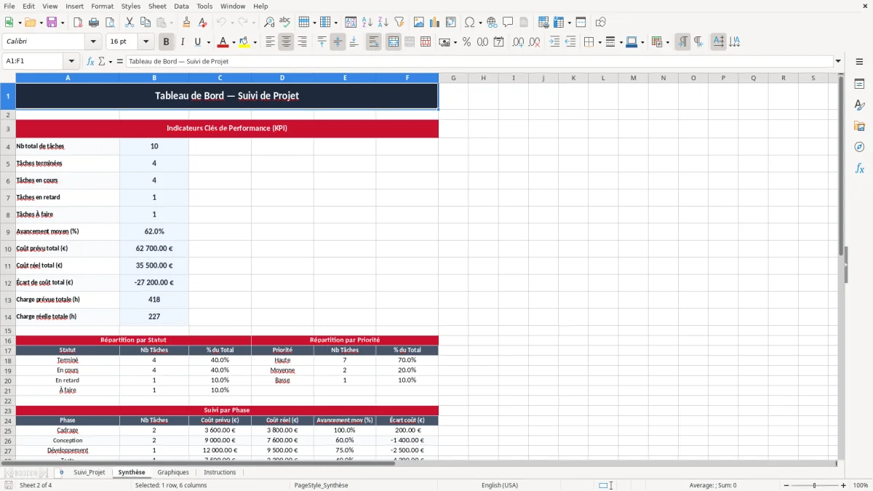Expand the Formula Bar arrow

click(x=838, y=62)
